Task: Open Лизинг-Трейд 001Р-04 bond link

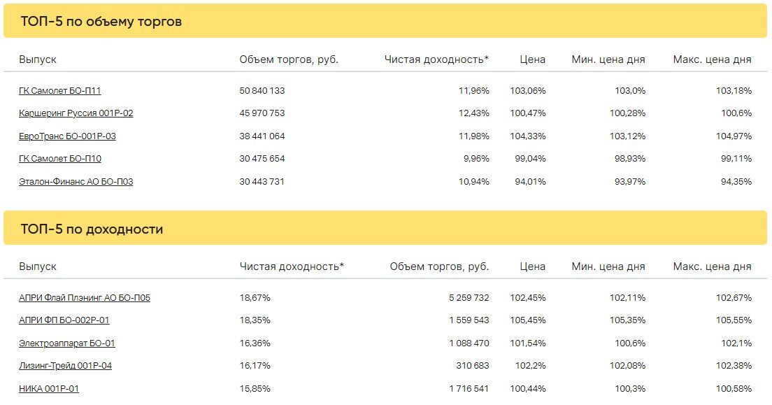Action: (65, 366)
